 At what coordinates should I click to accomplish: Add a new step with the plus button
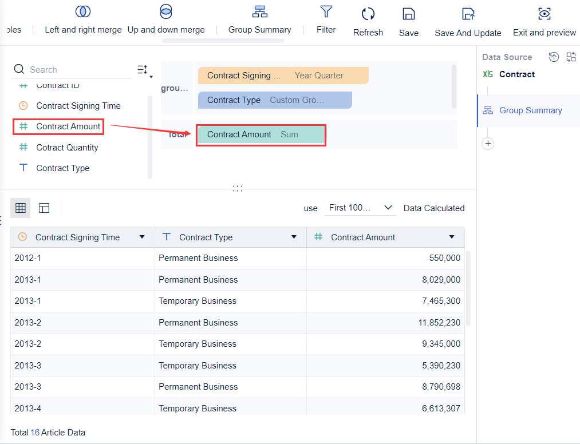tap(488, 144)
